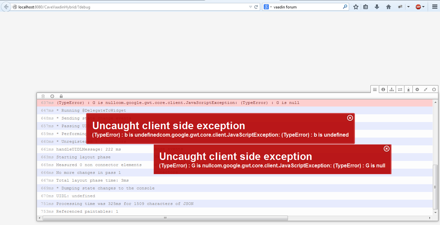Open the debug window settings gear
The width and height of the screenshot is (440, 225).
[417, 89]
